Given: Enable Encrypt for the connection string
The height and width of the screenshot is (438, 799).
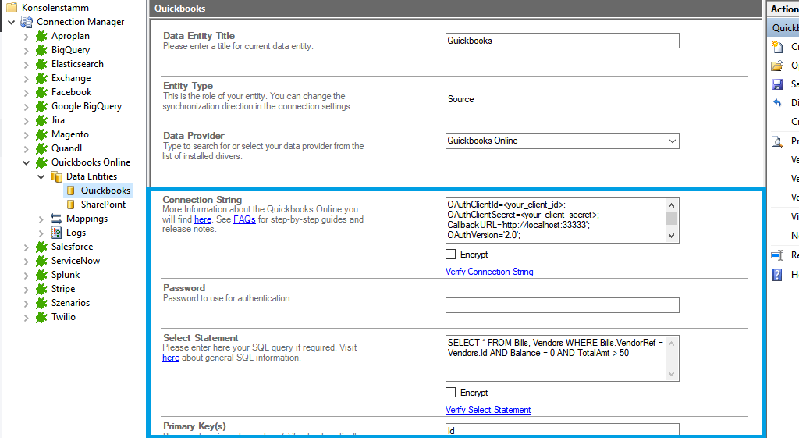Looking at the screenshot, I should pos(450,255).
